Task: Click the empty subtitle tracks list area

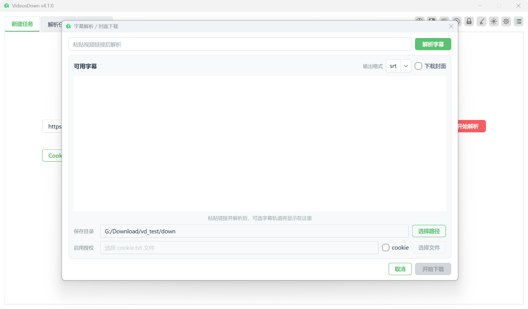Action: 260,144
